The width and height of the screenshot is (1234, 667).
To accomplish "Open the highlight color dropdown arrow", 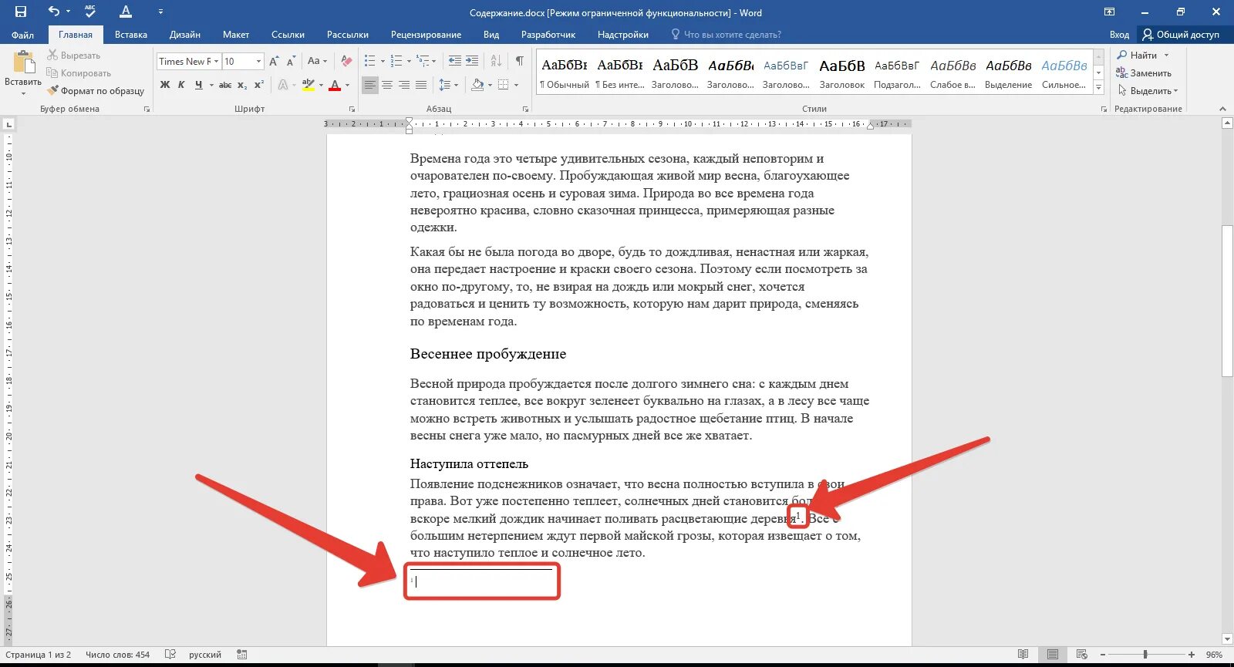I will [321, 85].
